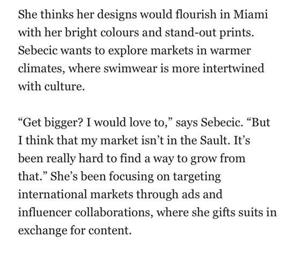
Task: Click the word "intertwined"
Action: 233,68
